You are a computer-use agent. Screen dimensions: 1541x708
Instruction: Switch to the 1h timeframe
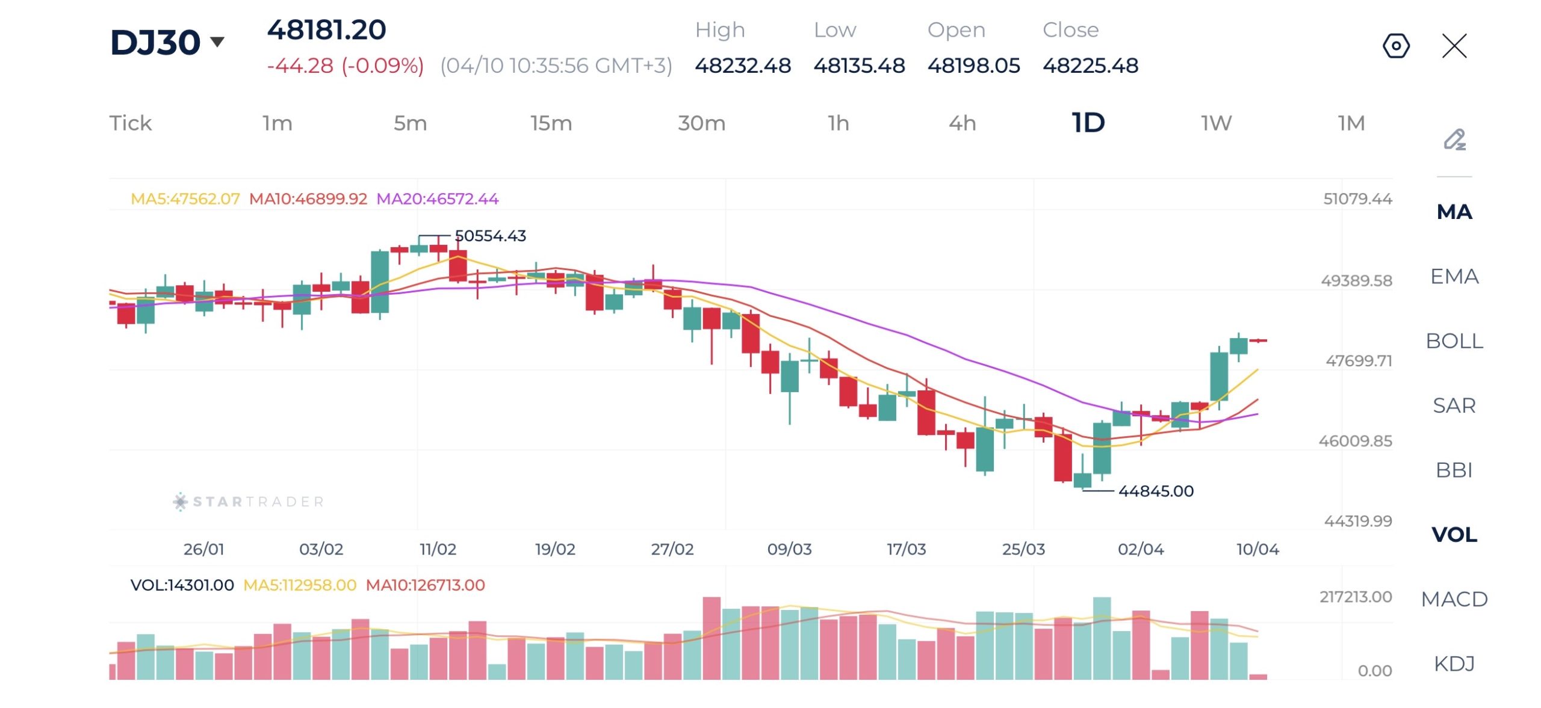(838, 123)
